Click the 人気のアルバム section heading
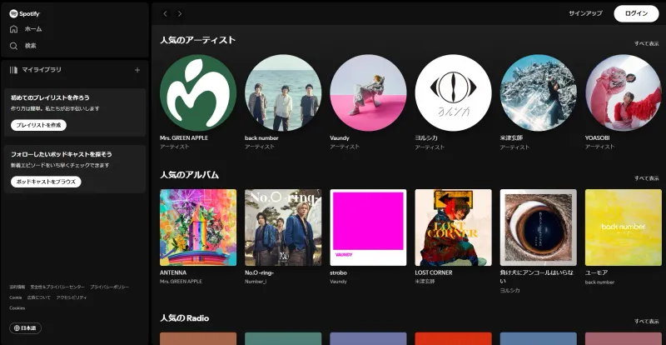 (x=190, y=175)
